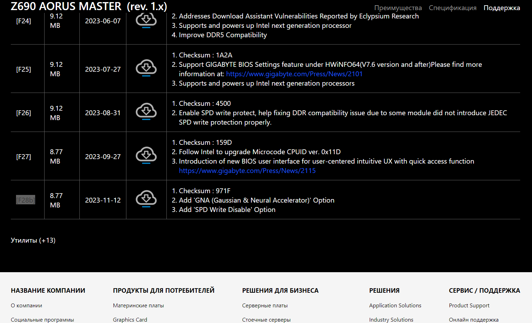Viewport: 532px width, 323px height.
Task: Select the highlighted [F28b] version label
Action: (x=25, y=200)
